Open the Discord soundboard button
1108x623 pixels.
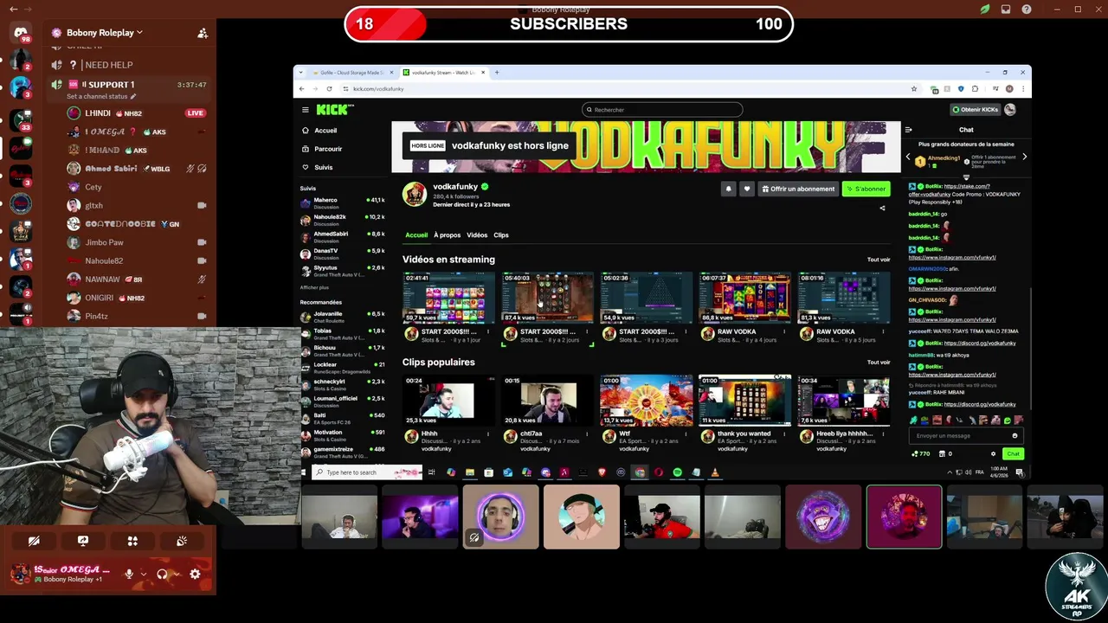pyautogui.click(x=182, y=541)
